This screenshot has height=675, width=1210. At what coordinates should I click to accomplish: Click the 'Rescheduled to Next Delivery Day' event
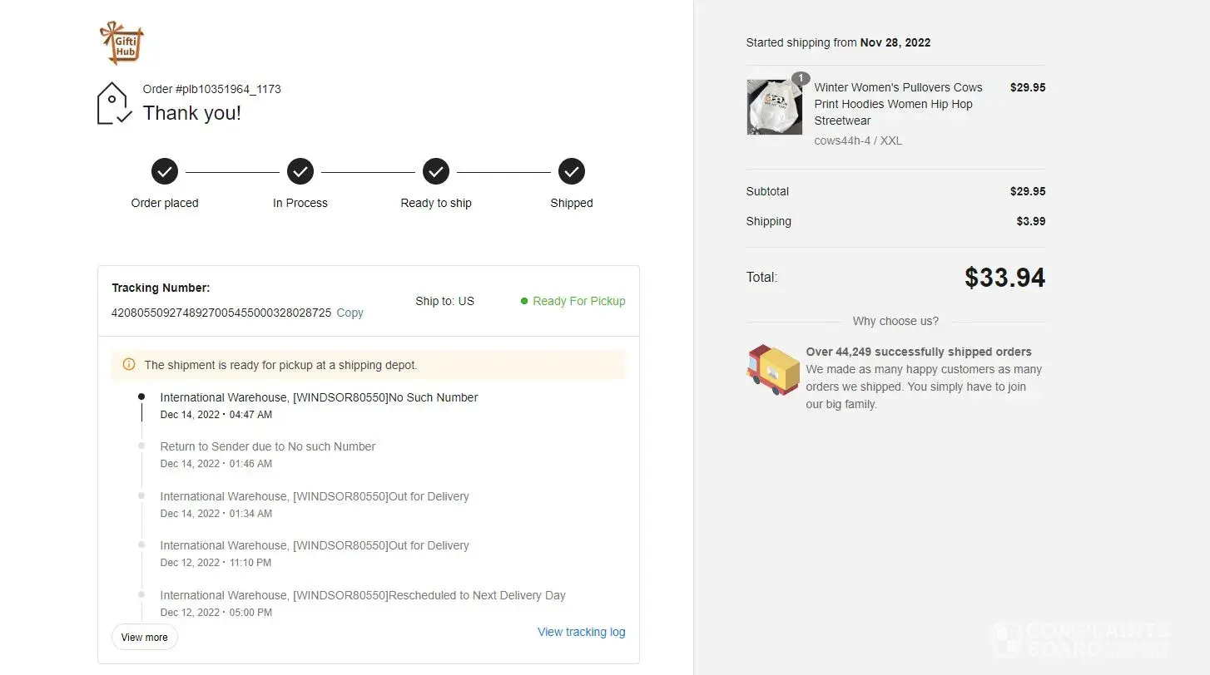point(363,595)
